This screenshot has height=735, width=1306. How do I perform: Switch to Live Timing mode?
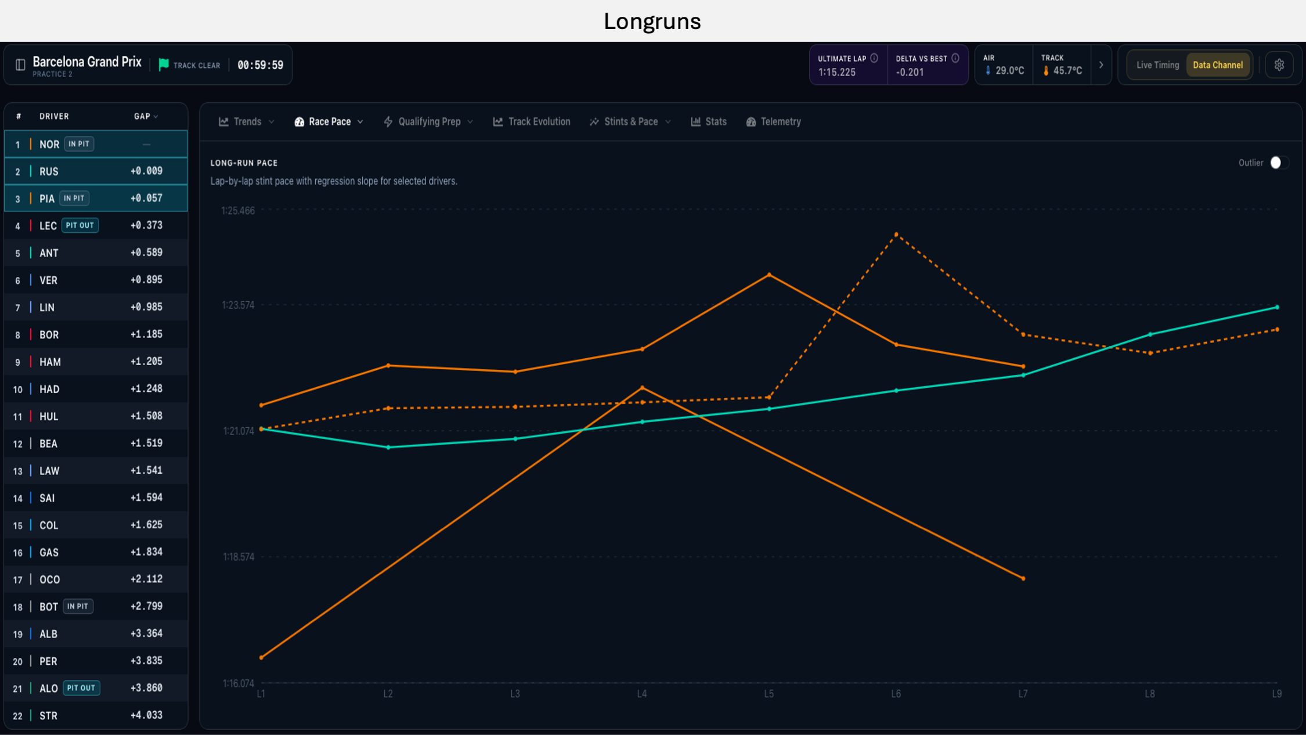pos(1157,65)
